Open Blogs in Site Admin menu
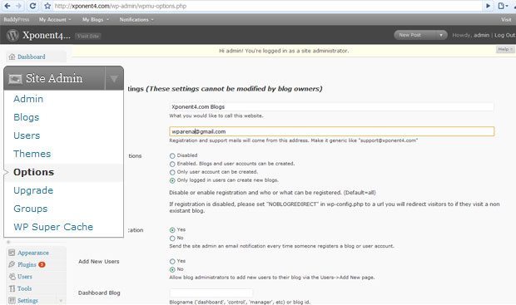 pyautogui.click(x=27, y=117)
